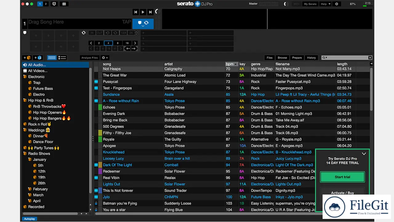The height and width of the screenshot is (222, 394).
Task: Click the beat jump backward arrow
Action: pos(127,48)
